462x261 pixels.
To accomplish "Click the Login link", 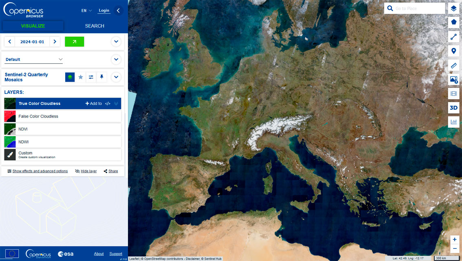I will (x=104, y=11).
